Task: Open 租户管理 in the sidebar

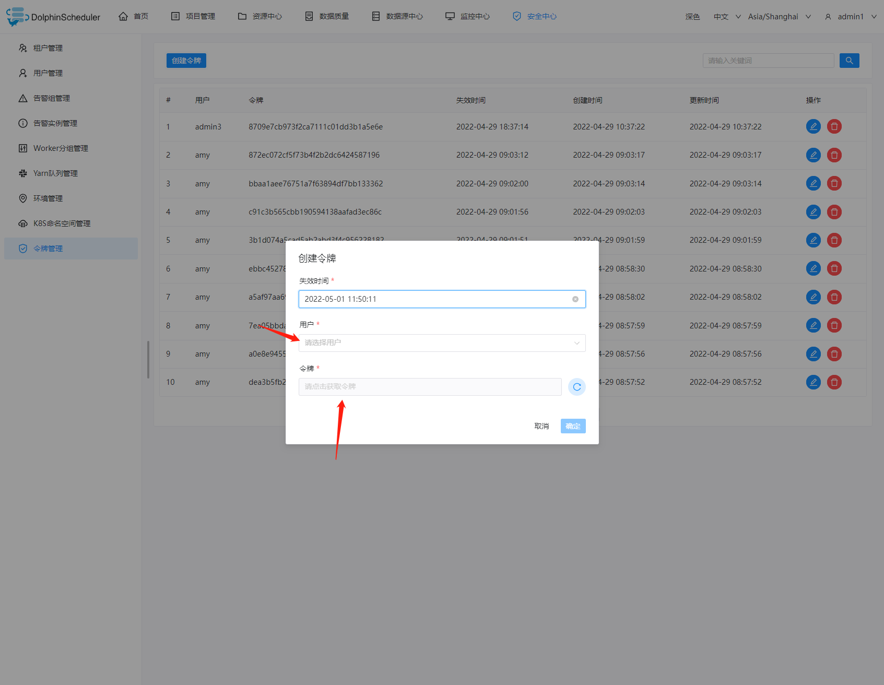Action: [71, 48]
